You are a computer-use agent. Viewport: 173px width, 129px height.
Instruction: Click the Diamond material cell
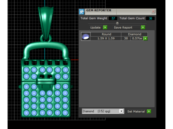(x=134, y=34)
